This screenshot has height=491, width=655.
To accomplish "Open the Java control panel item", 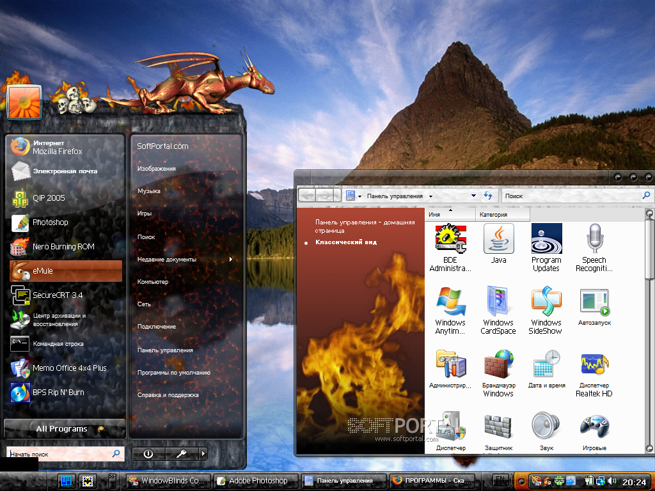I will click(498, 244).
